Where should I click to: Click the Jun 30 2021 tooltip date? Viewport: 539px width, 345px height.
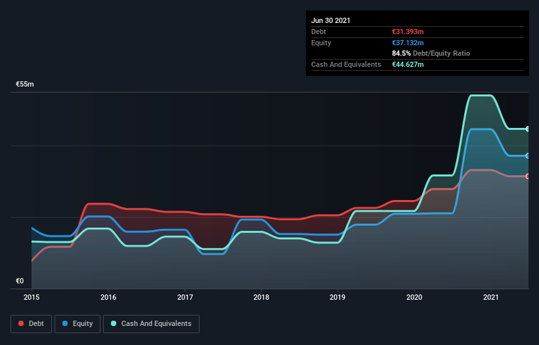(x=331, y=20)
